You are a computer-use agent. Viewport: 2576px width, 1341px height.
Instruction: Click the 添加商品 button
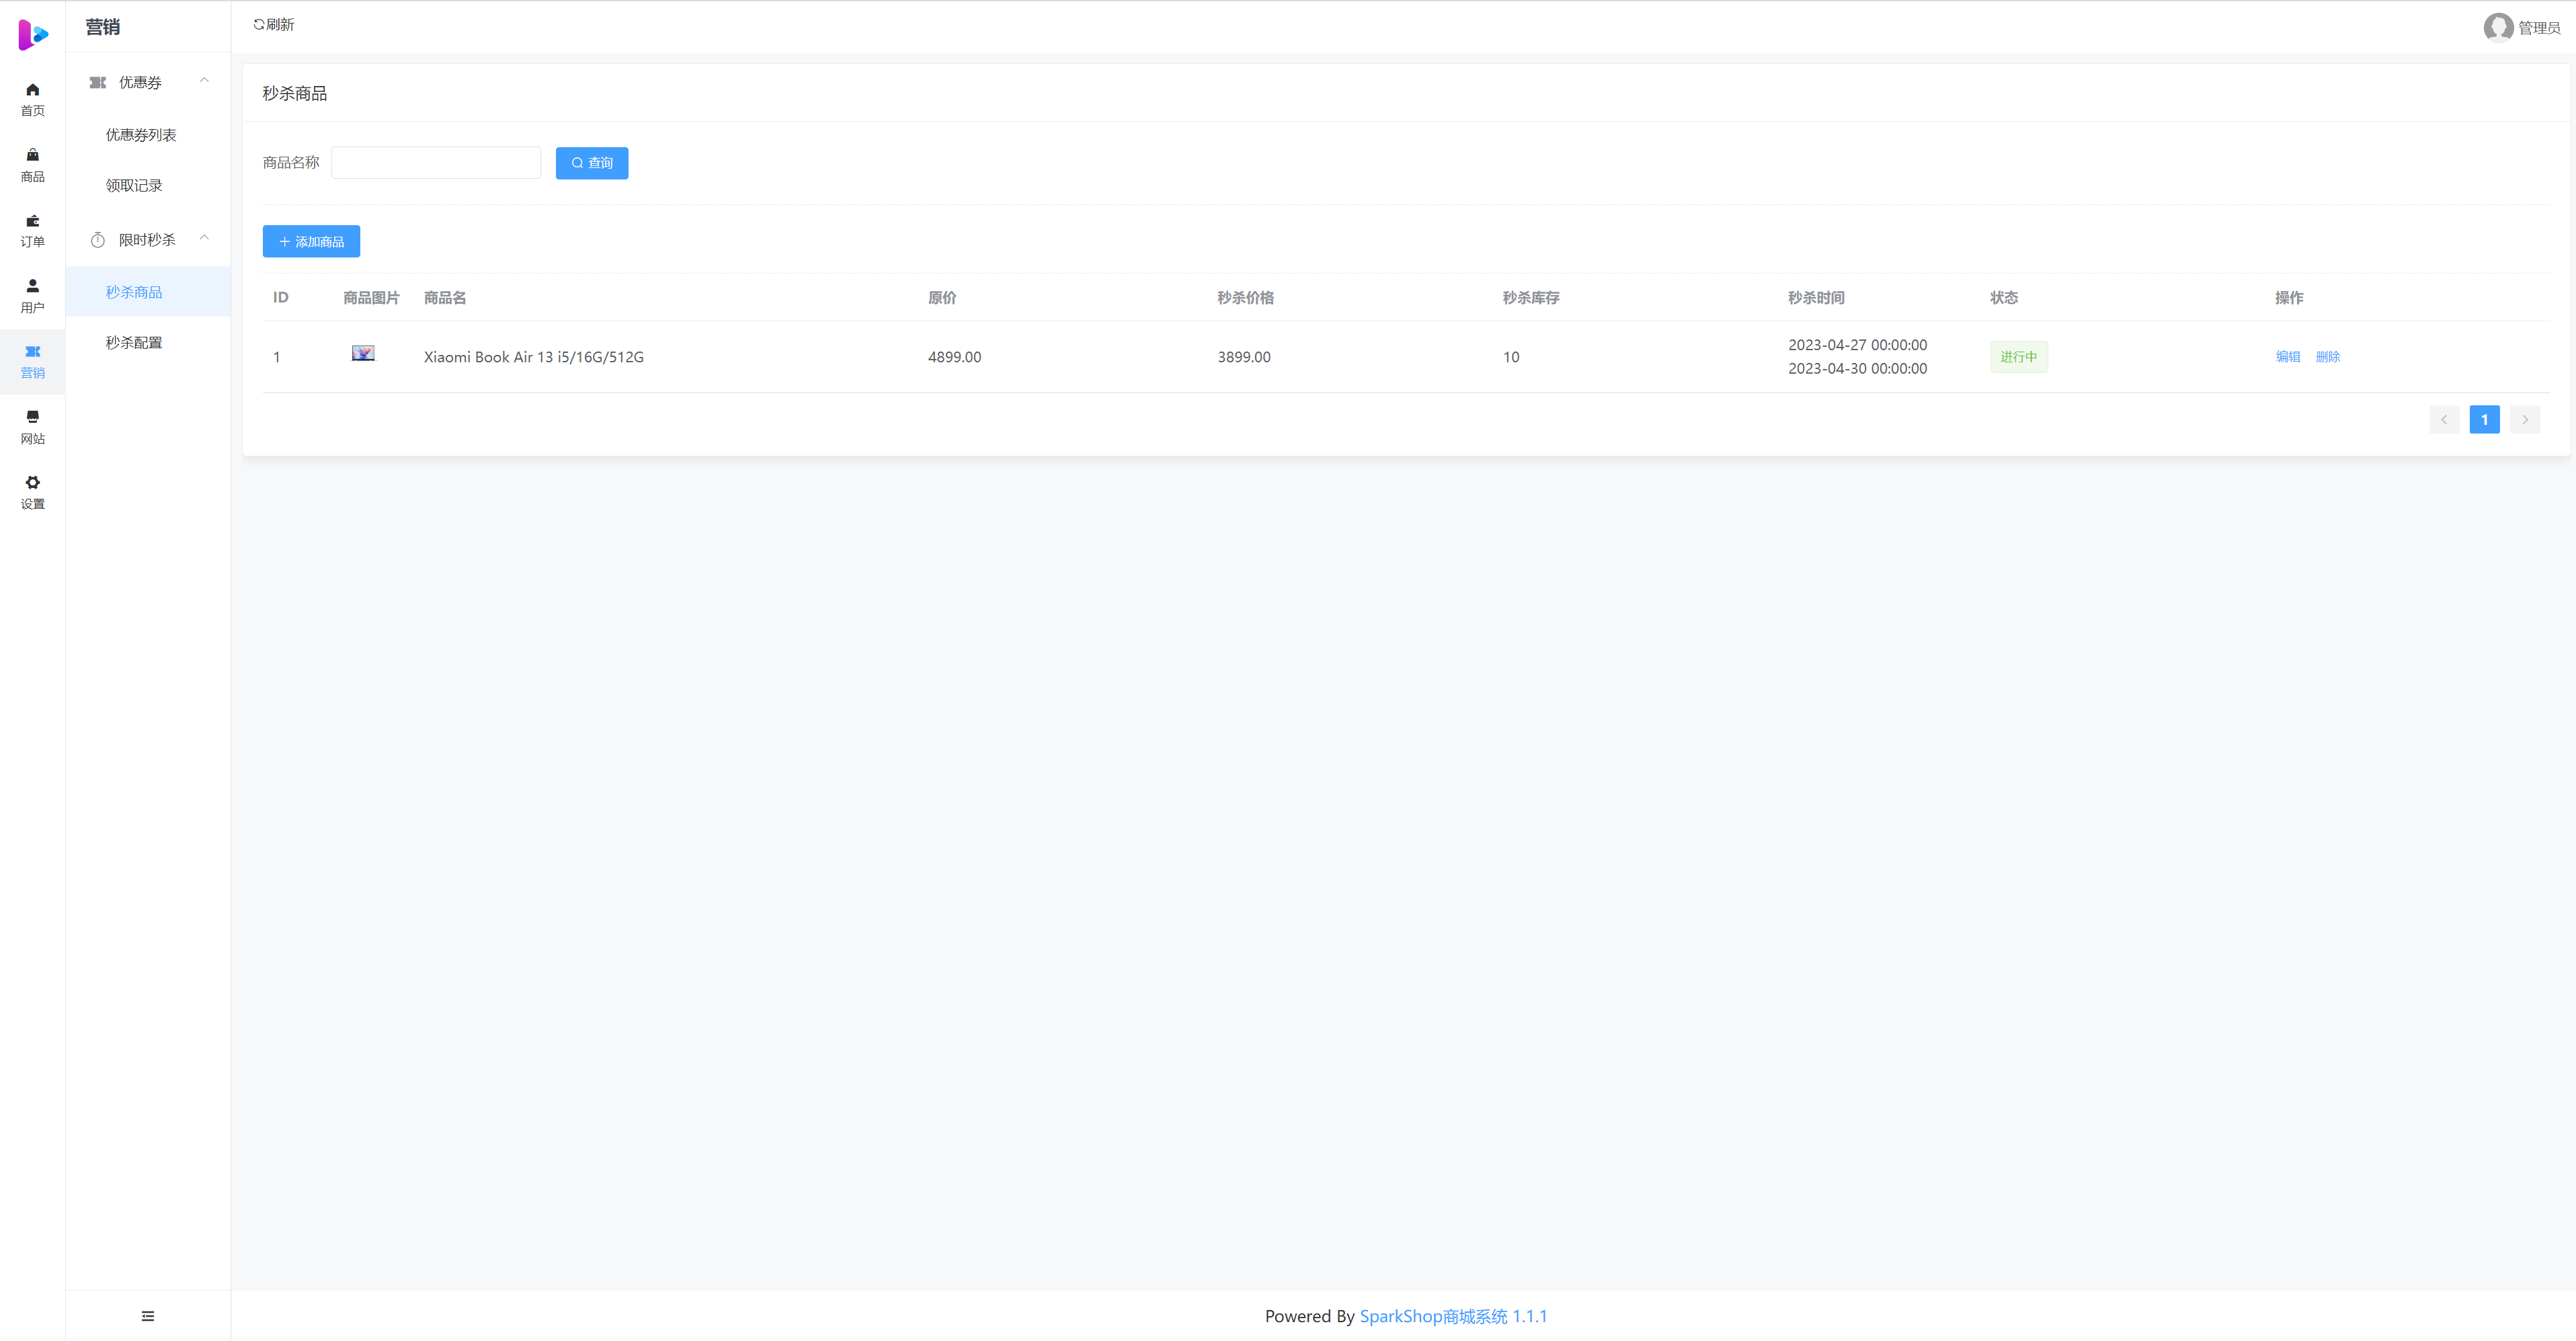(311, 241)
